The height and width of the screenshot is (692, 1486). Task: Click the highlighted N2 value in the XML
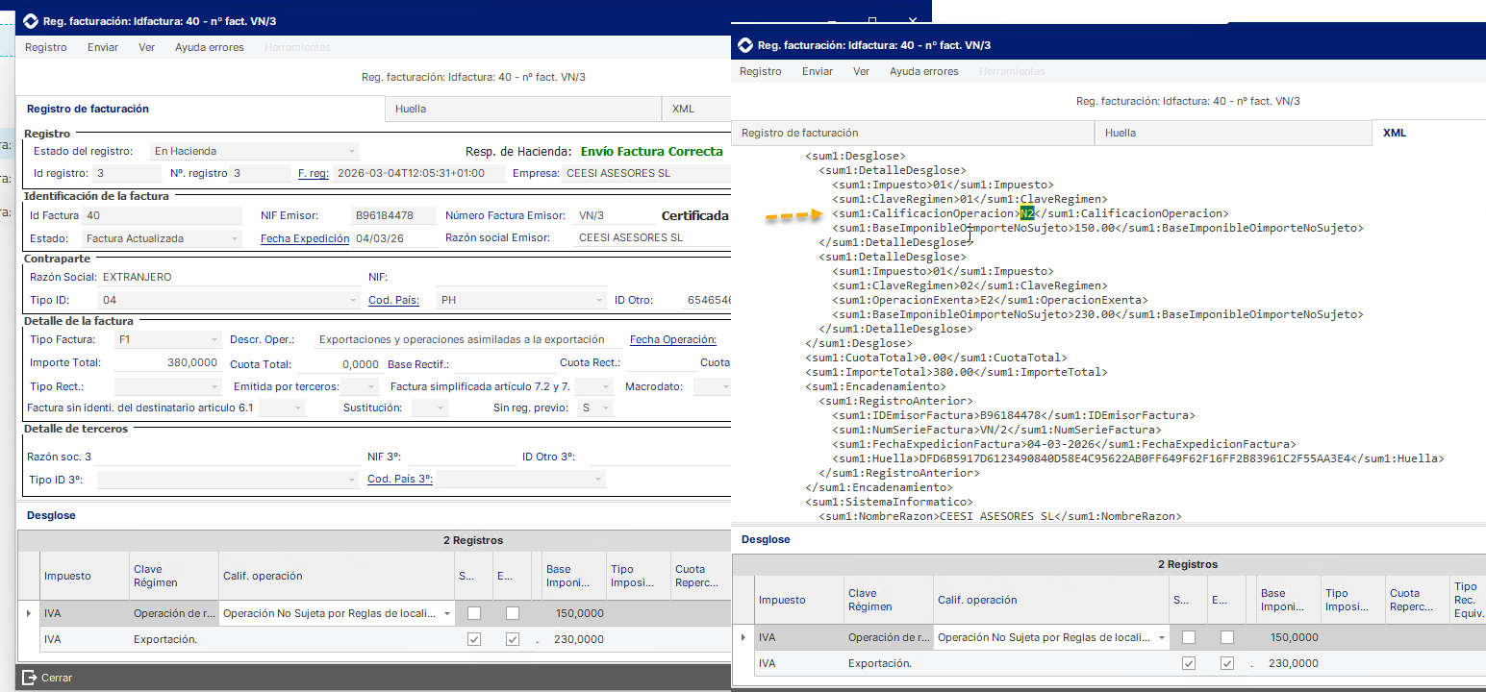click(1027, 213)
